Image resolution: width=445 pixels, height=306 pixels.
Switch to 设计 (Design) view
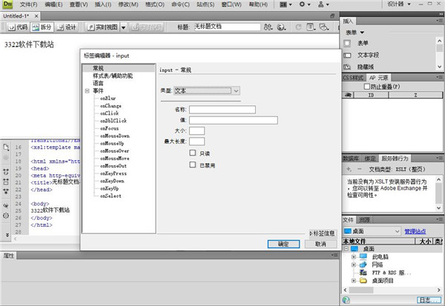pyautogui.click(x=67, y=27)
